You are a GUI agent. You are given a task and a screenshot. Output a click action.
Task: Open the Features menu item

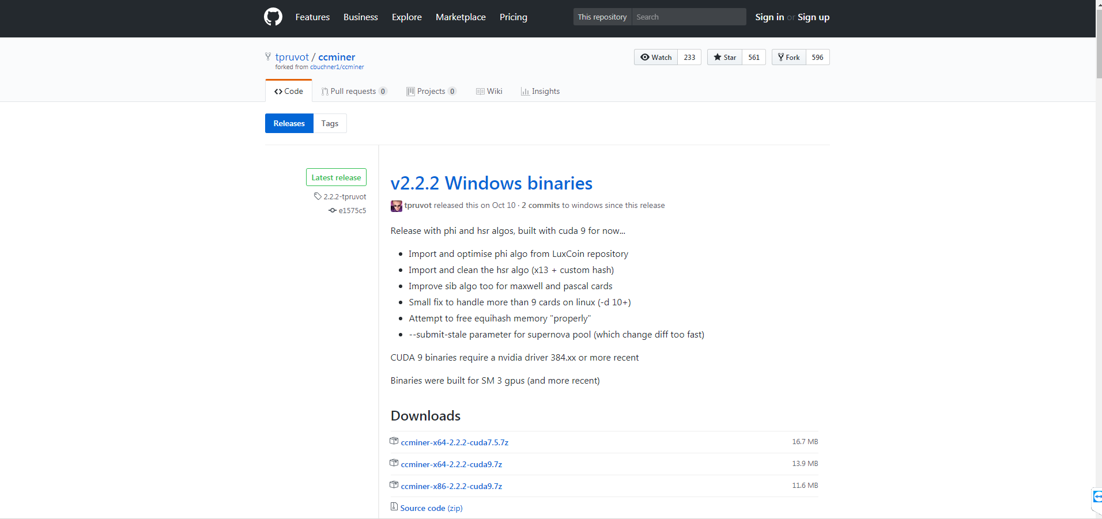312,17
